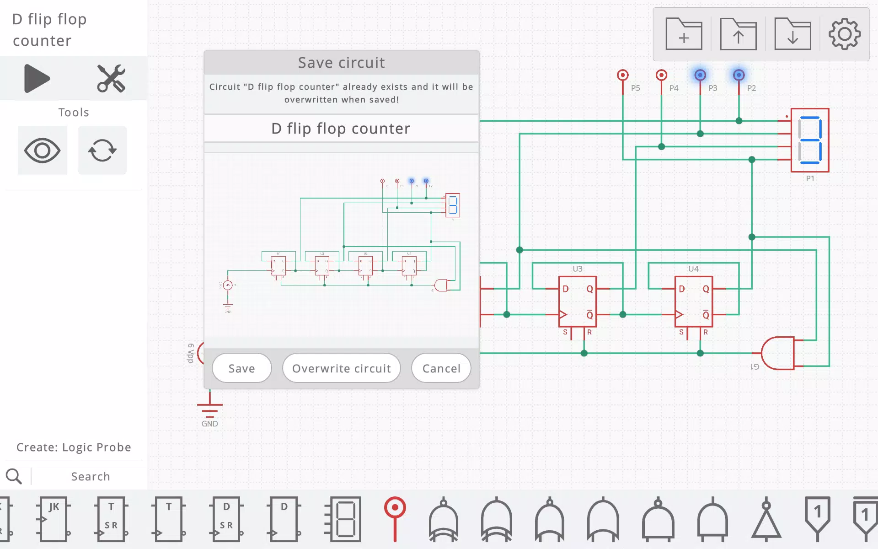Image resolution: width=878 pixels, height=549 pixels.
Task: Click the Overwrite circuit button
Action: (342, 368)
